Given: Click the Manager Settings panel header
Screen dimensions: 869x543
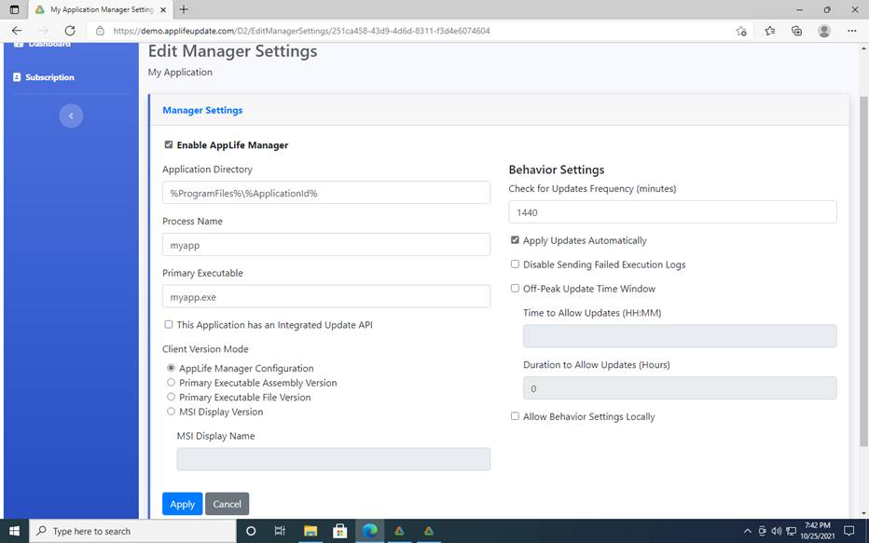Looking at the screenshot, I should [x=499, y=110].
